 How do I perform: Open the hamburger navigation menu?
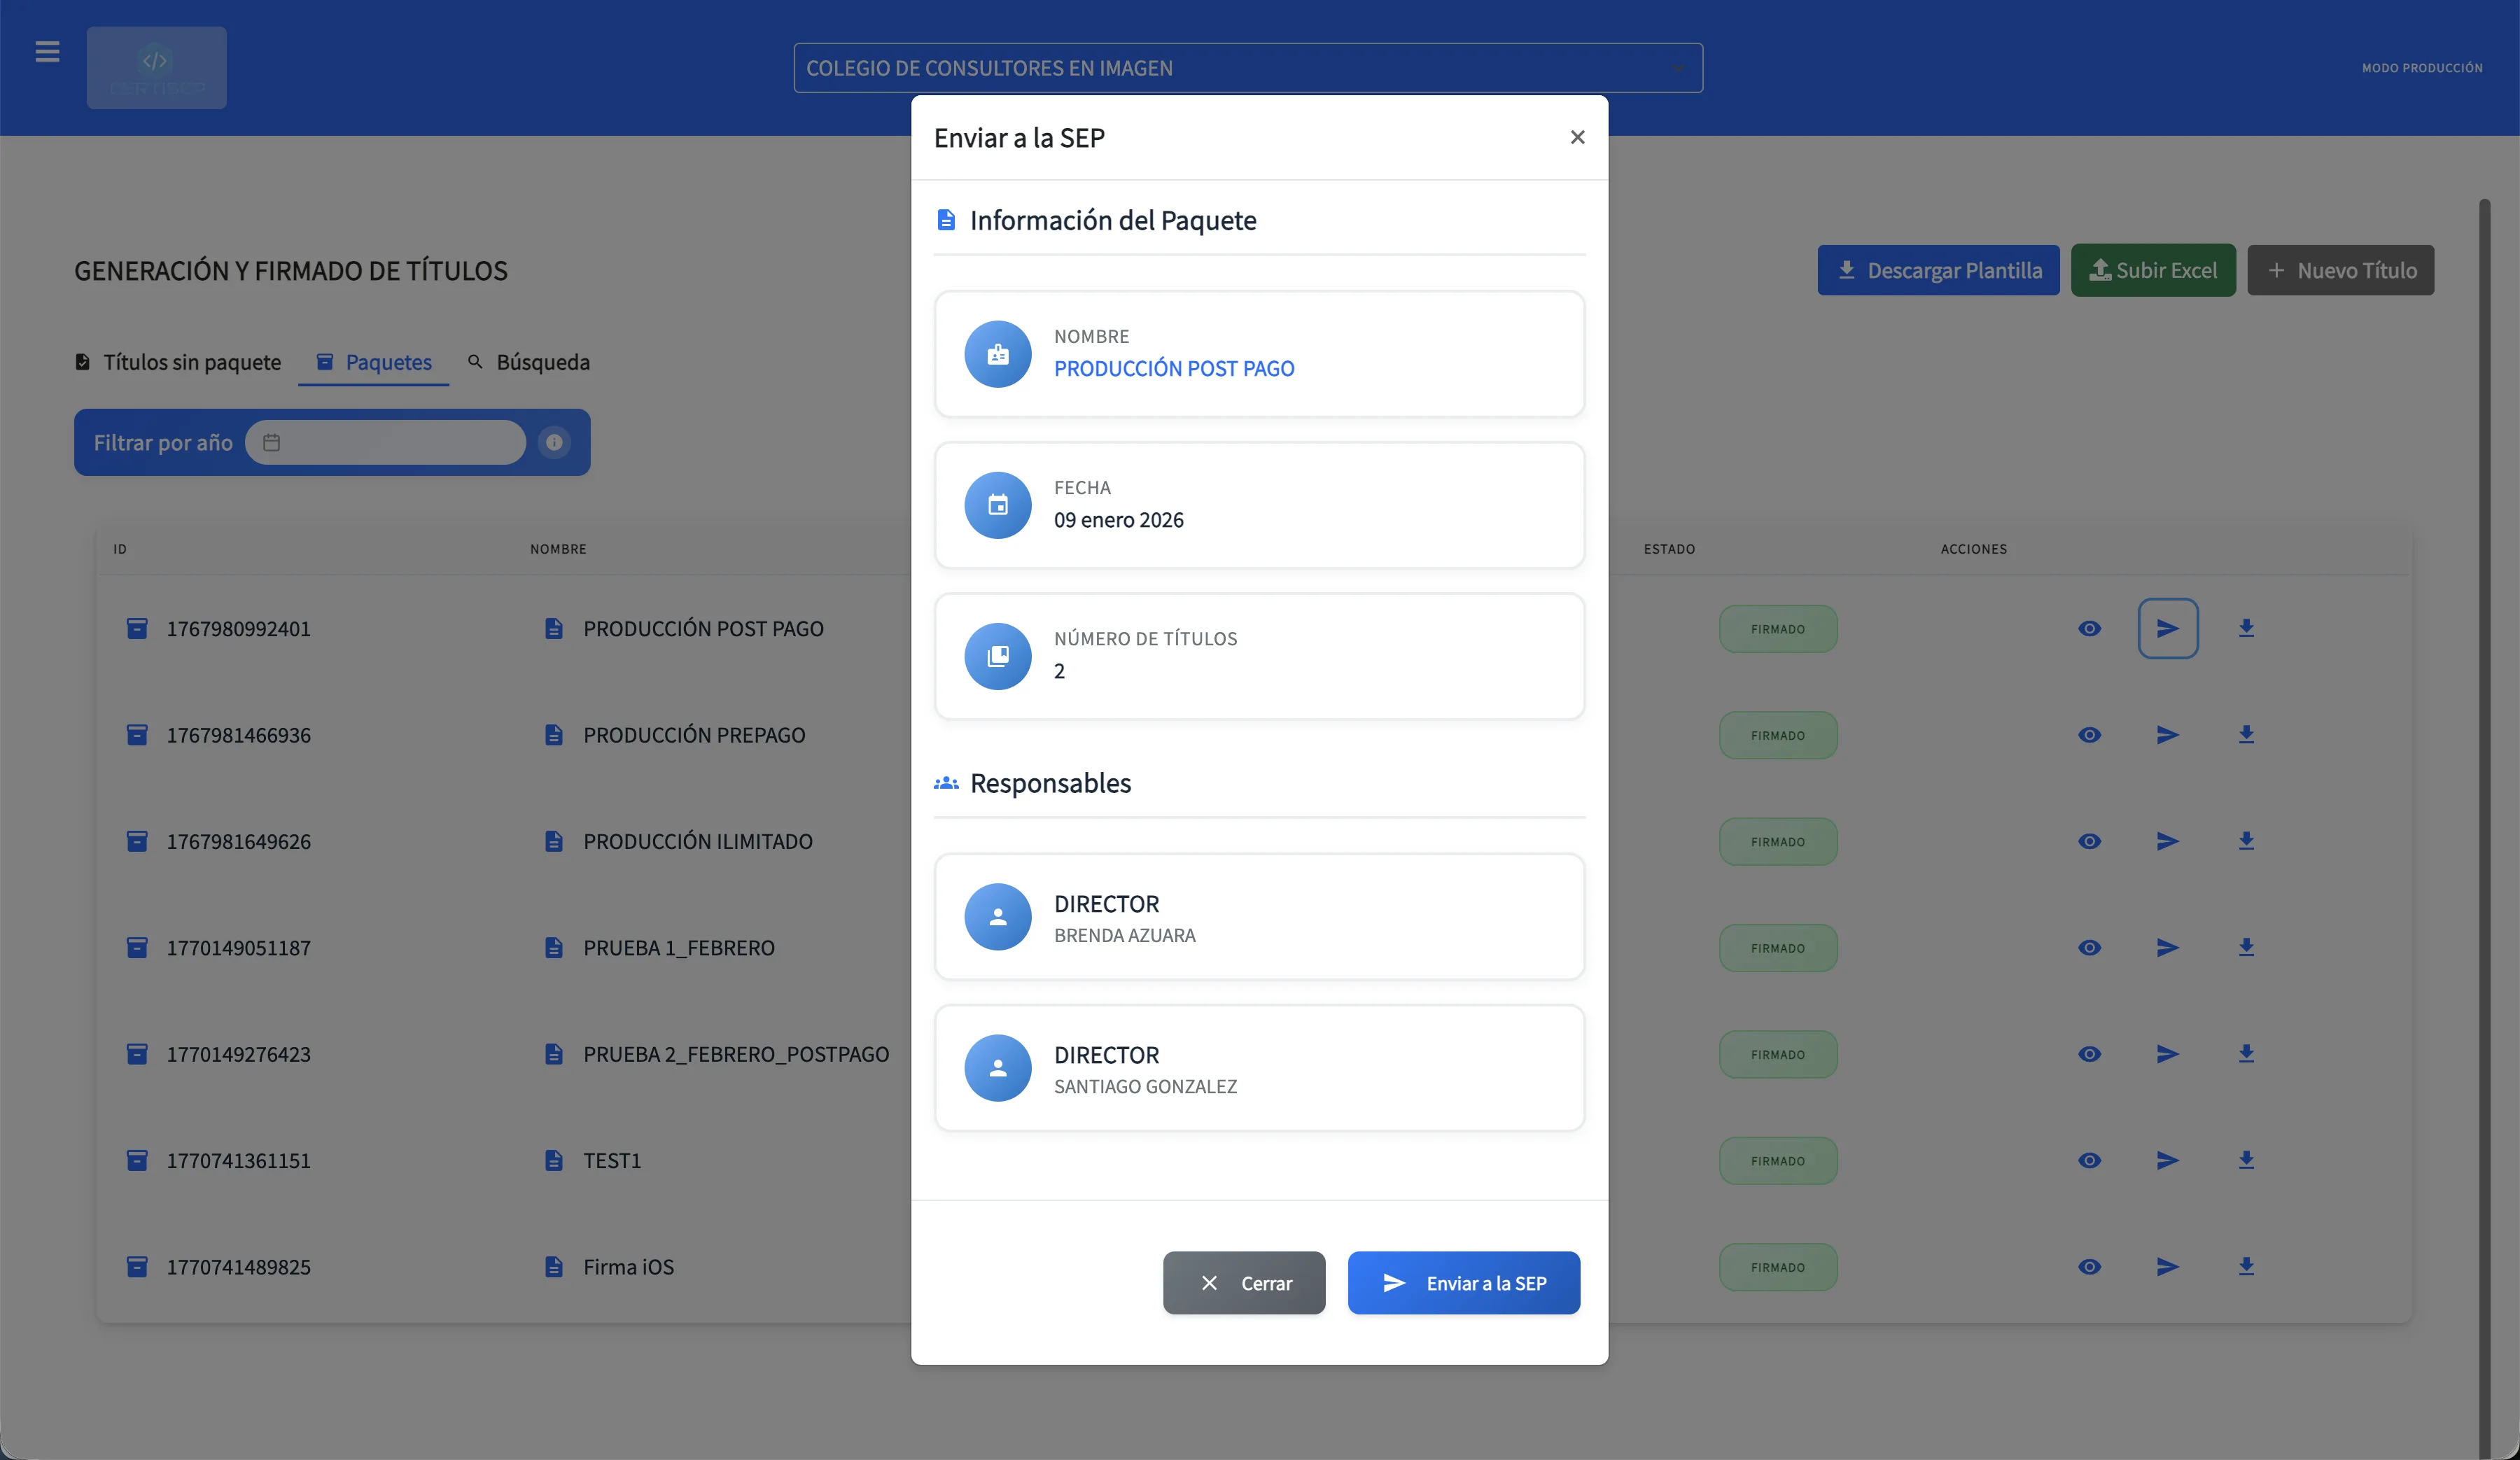pyautogui.click(x=47, y=51)
